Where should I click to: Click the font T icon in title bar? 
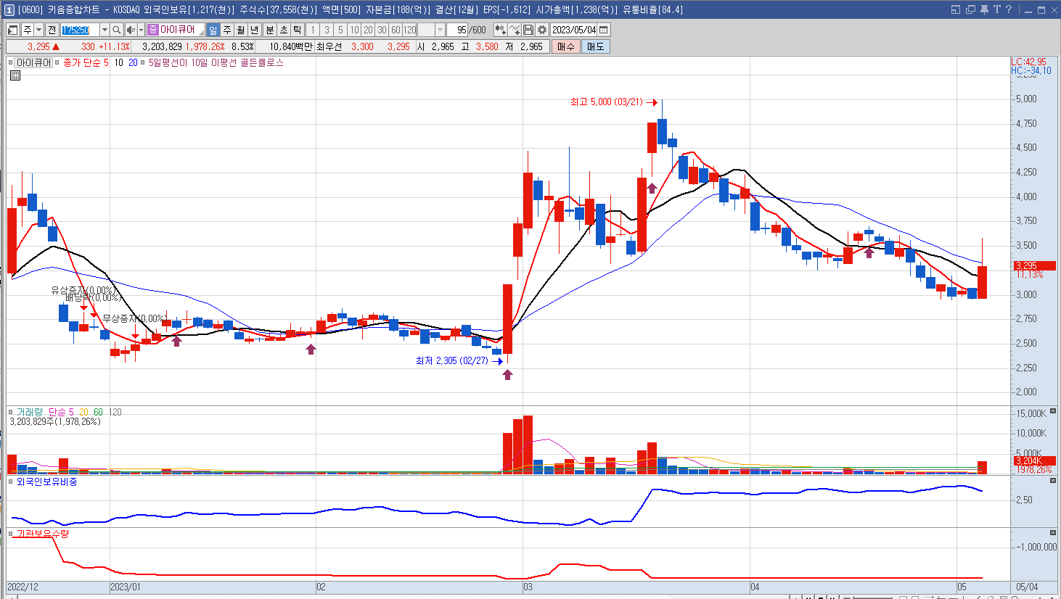tap(996, 9)
